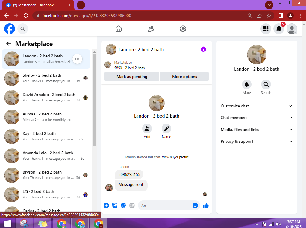The width and height of the screenshot is (306, 228).
Task: Click Marketplace $850 listing header
Action: (157, 65)
